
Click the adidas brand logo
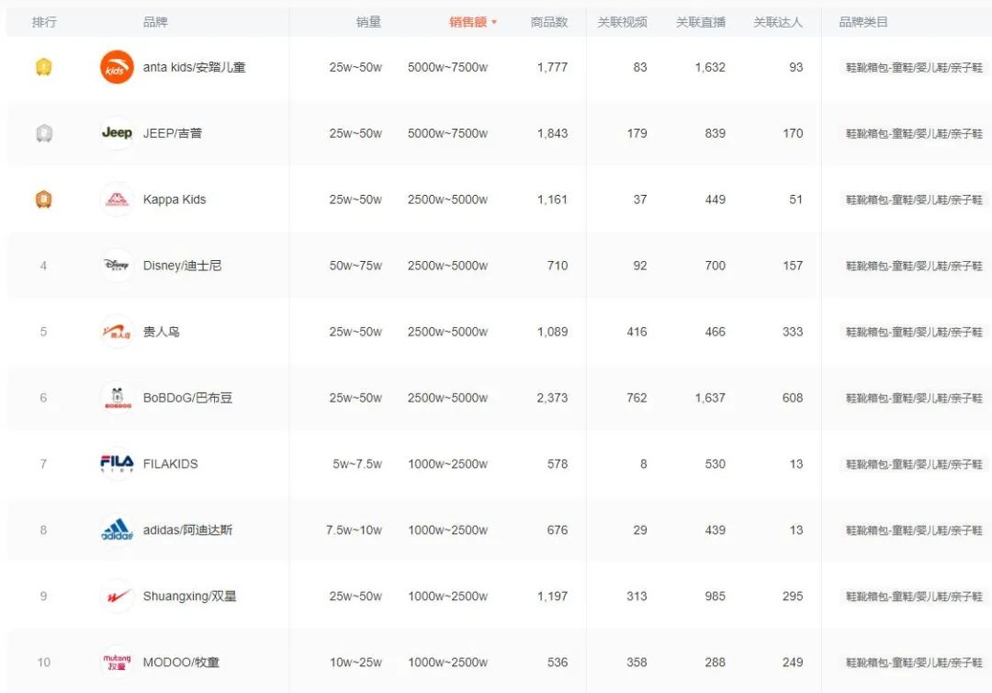(117, 529)
